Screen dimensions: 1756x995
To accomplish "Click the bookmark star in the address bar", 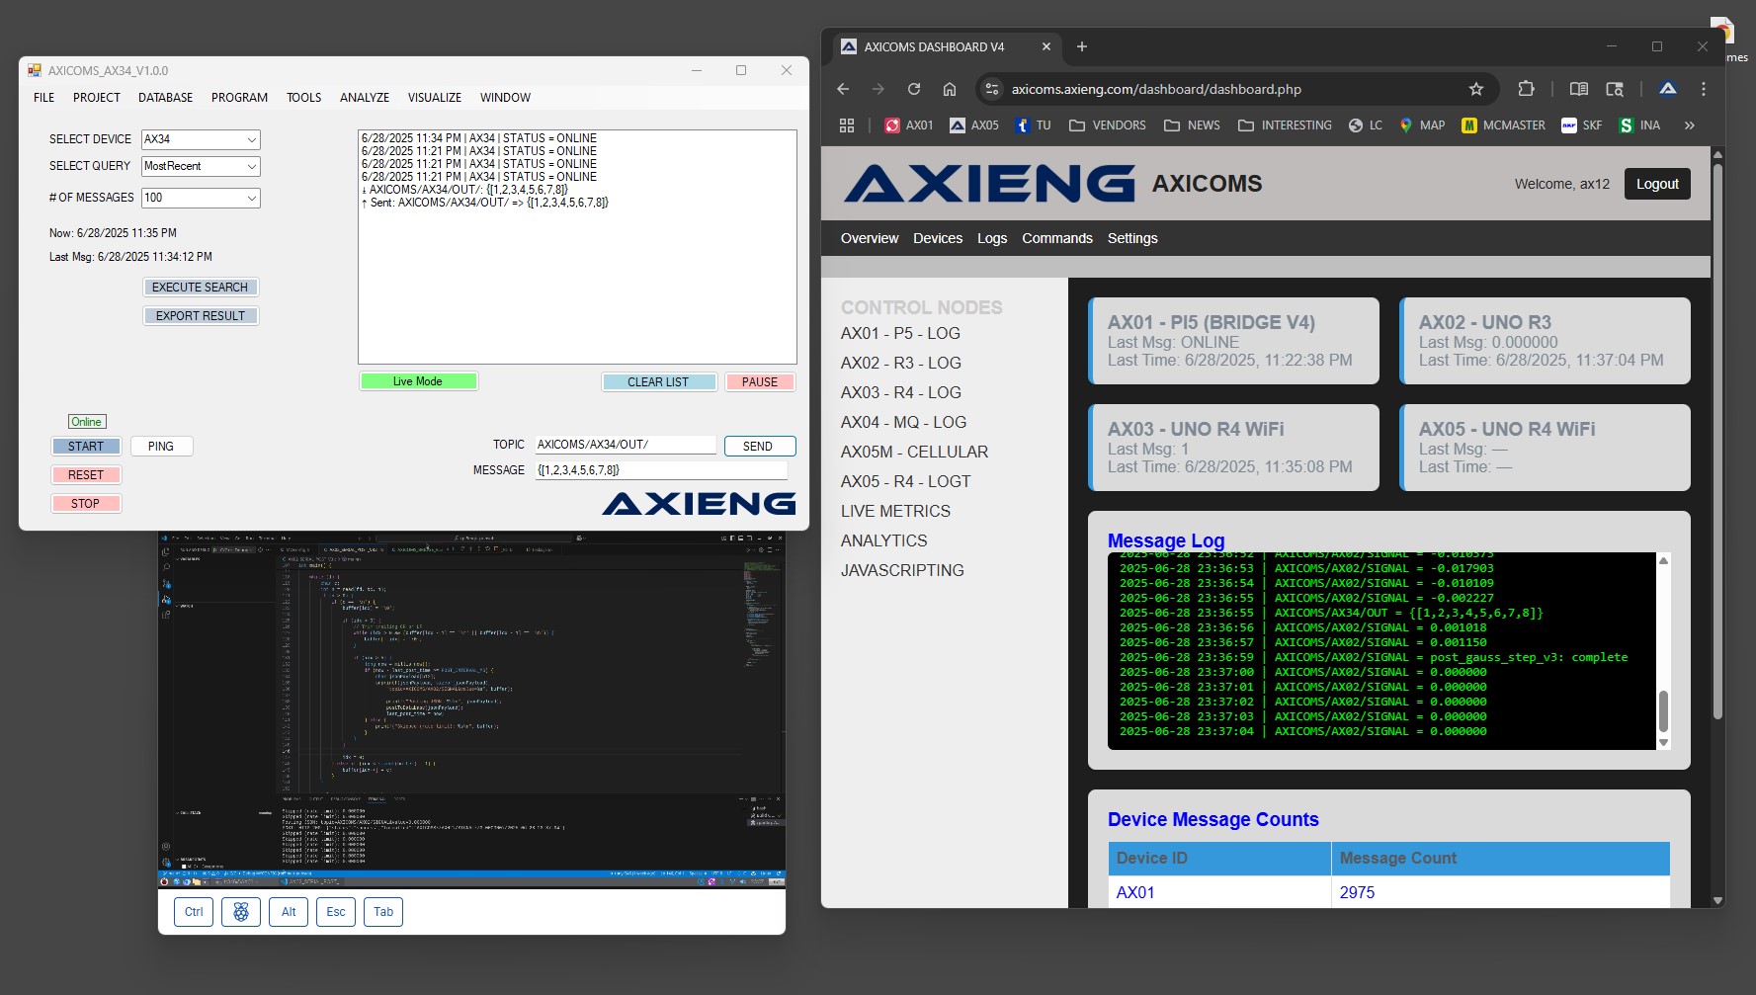I will [1475, 89].
